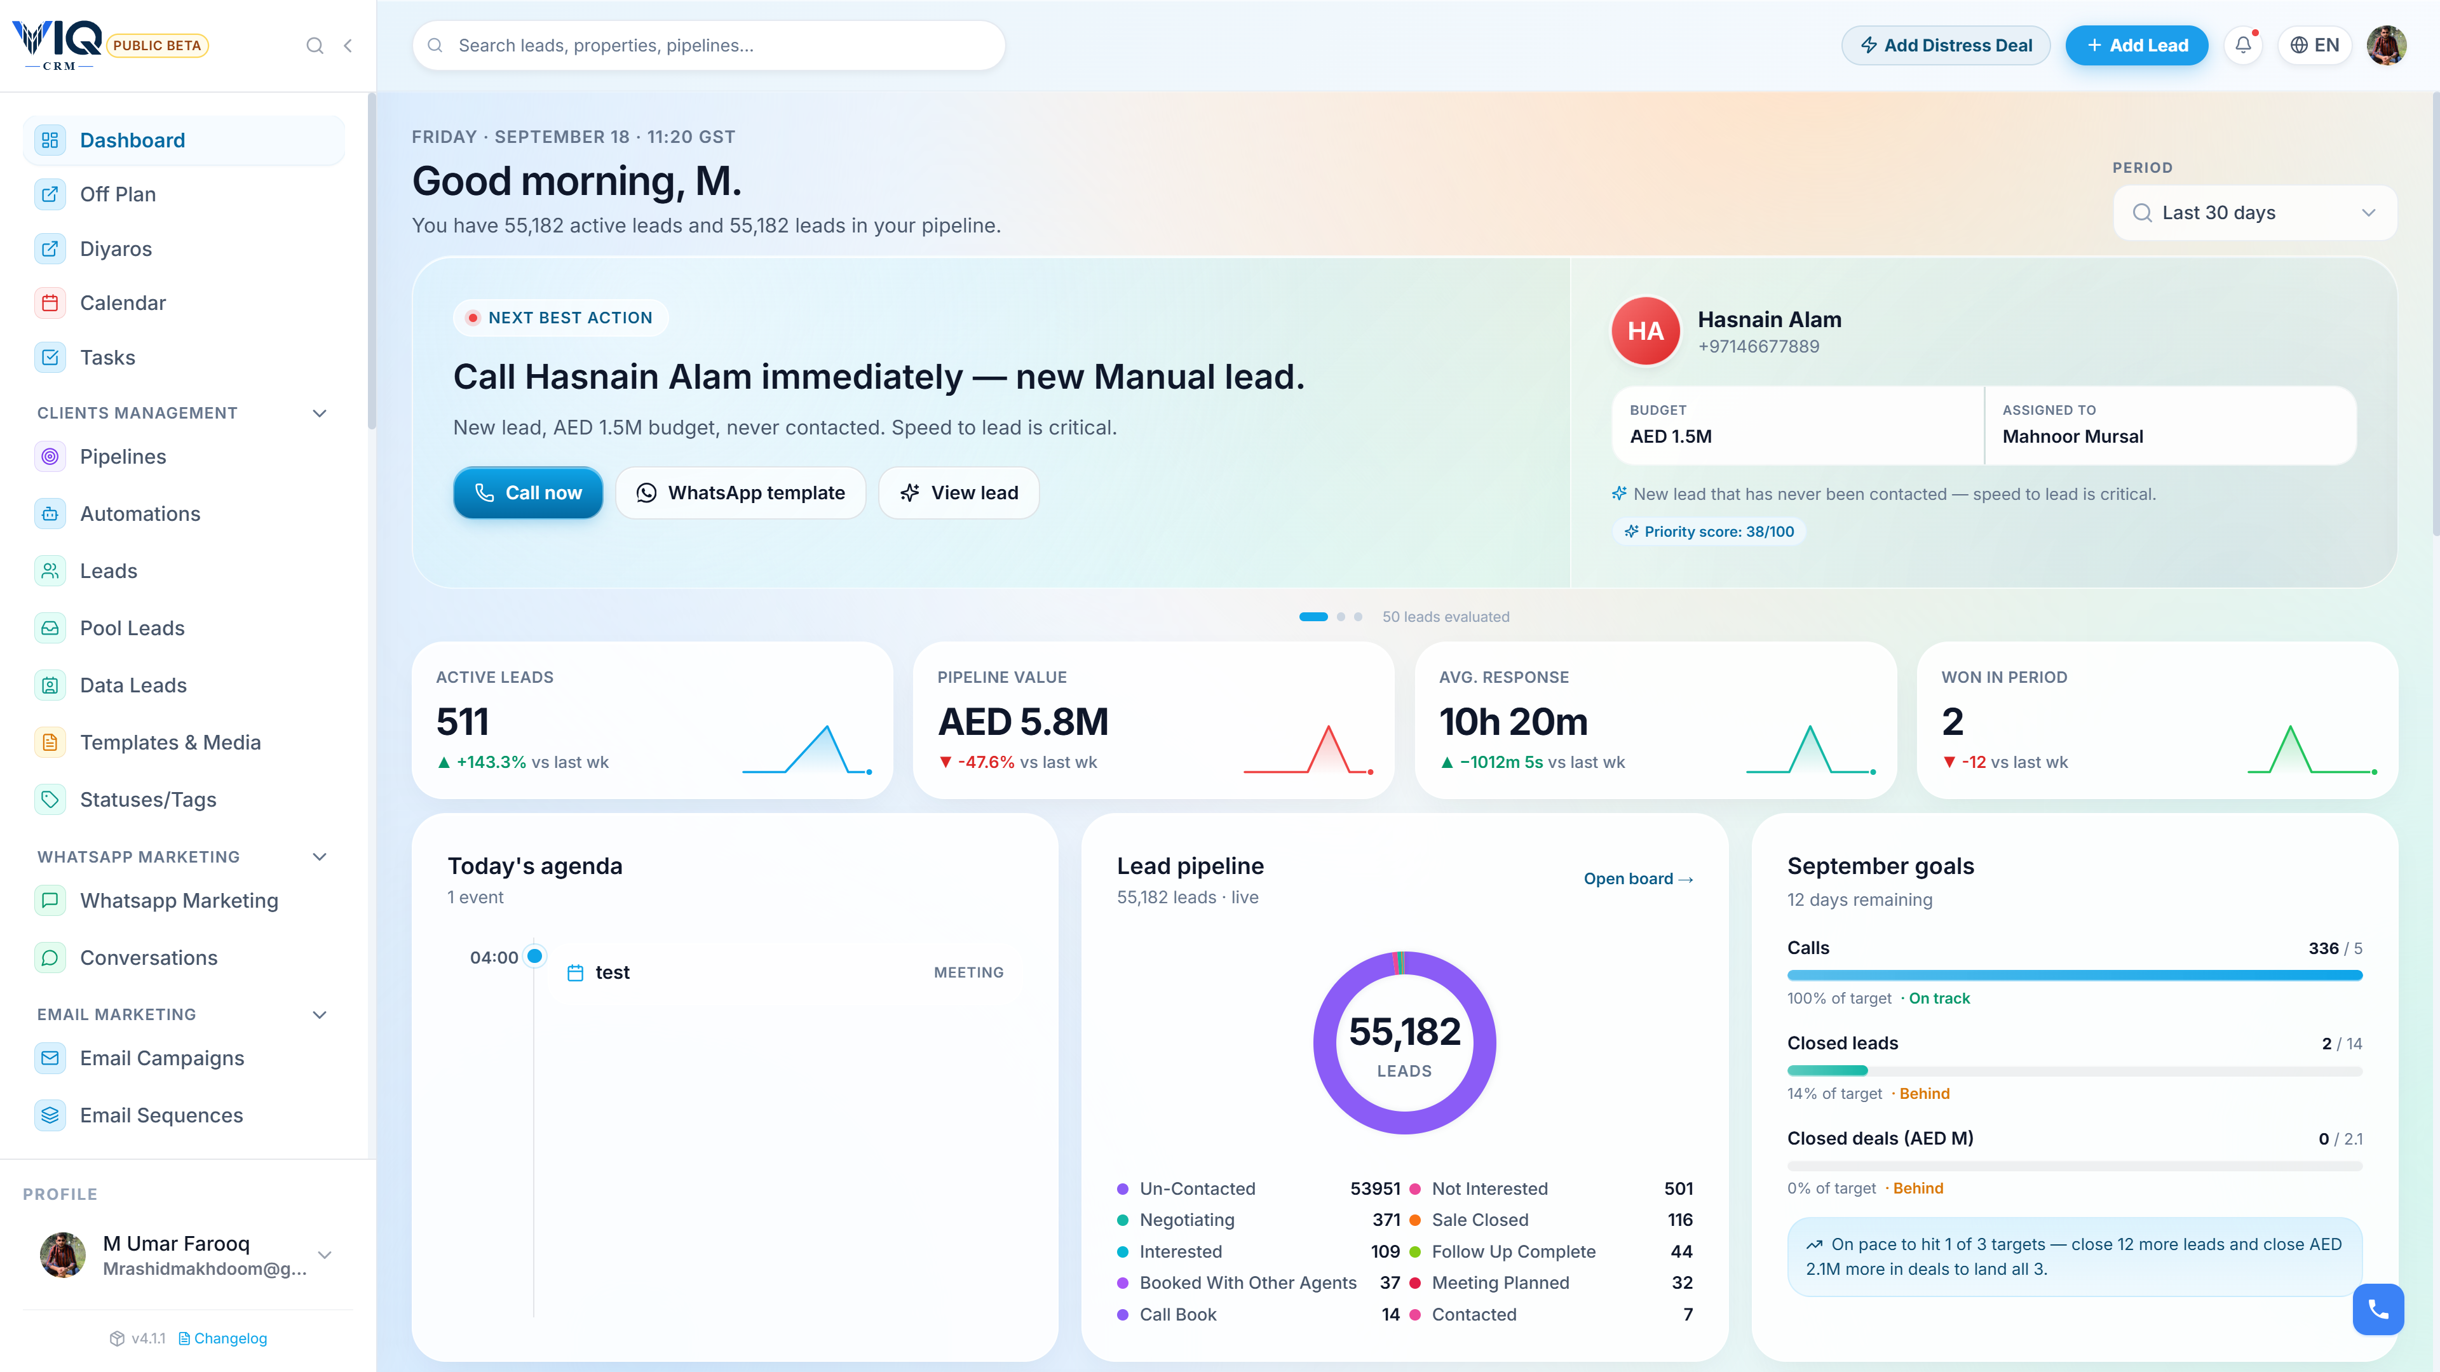Click the Tasks checkbox icon in sidebar

click(x=50, y=357)
